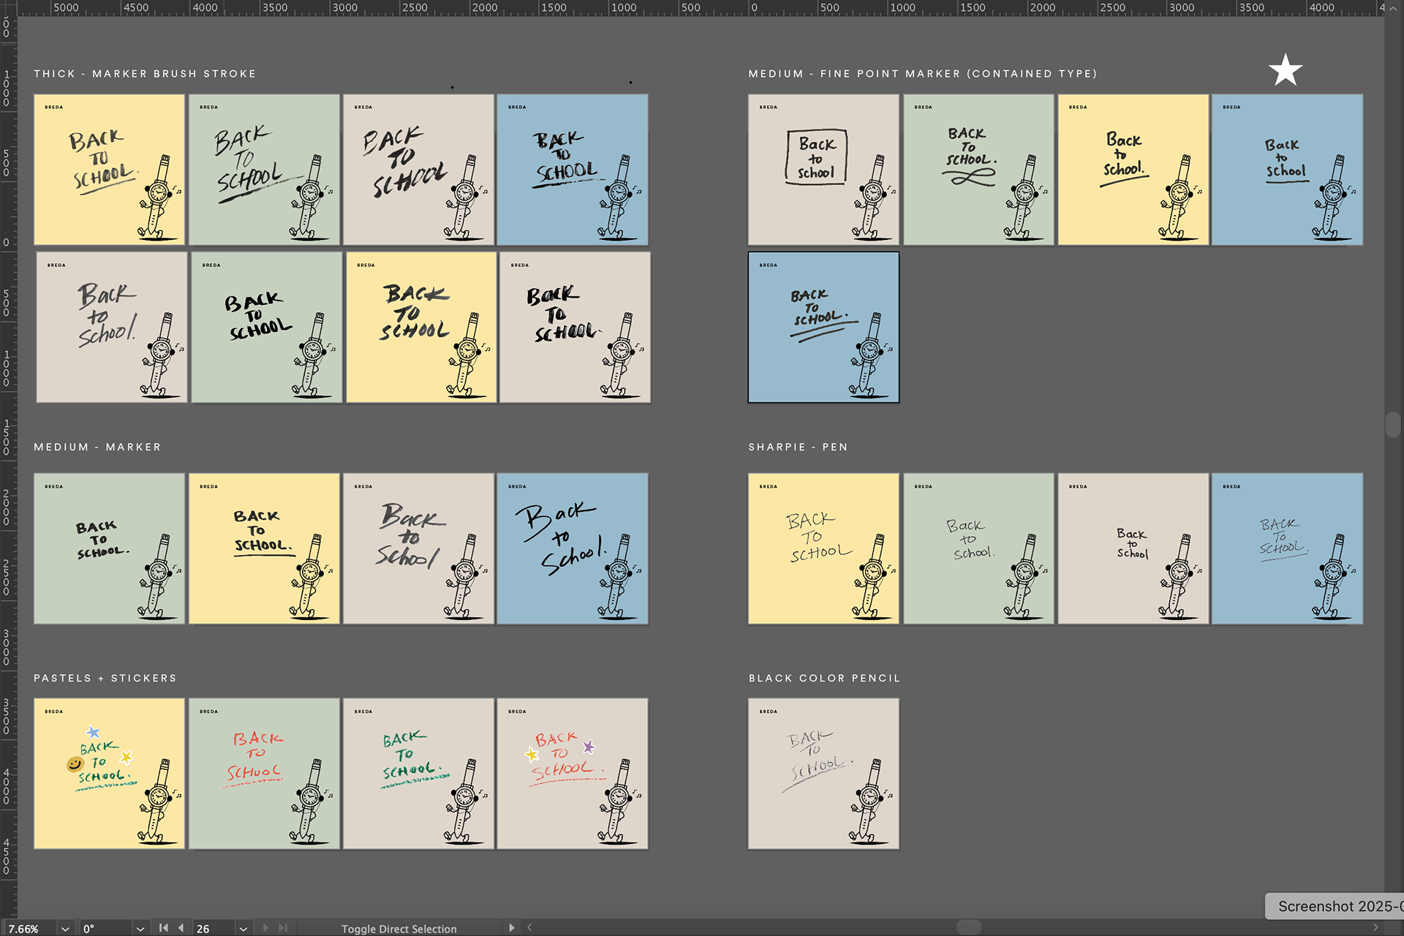Image resolution: width=1404 pixels, height=936 pixels.
Task: Click next artboard arrow
Action: pos(265,928)
